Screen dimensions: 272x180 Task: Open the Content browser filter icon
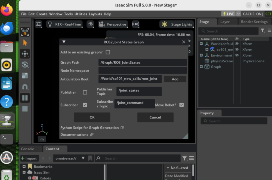tap(184, 158)
